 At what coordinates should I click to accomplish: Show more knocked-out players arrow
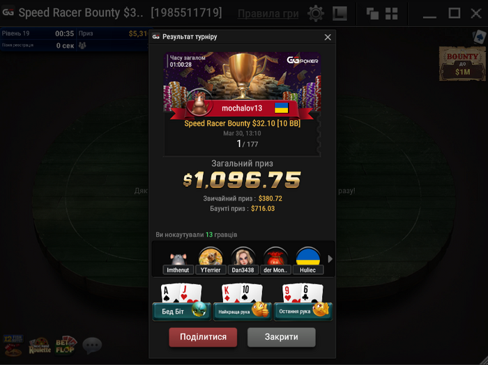(x=330, y=259)
